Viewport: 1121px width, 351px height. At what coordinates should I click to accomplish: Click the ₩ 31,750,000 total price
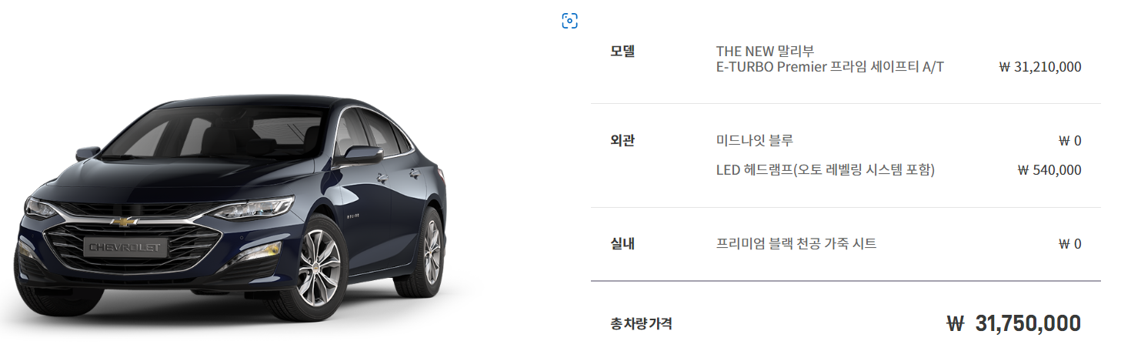point(1013,323)
